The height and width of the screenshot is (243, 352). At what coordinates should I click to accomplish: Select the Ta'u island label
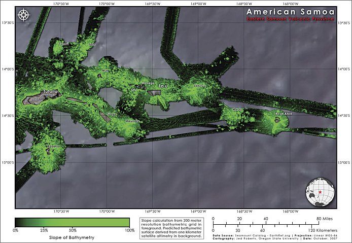click(x=163, y=86)
